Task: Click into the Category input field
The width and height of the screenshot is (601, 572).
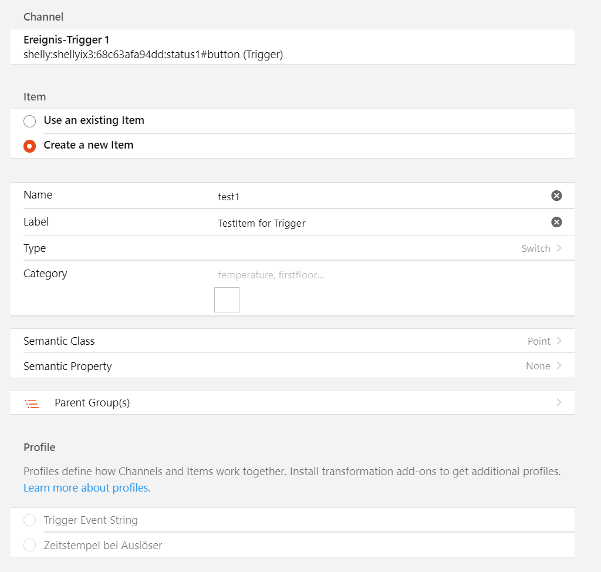Action: point(376,275)
